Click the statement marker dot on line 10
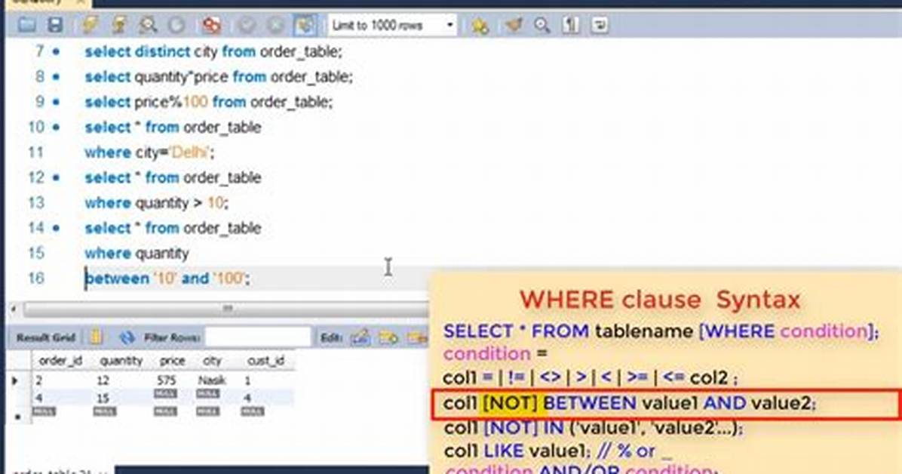 (x=56, y=128)
